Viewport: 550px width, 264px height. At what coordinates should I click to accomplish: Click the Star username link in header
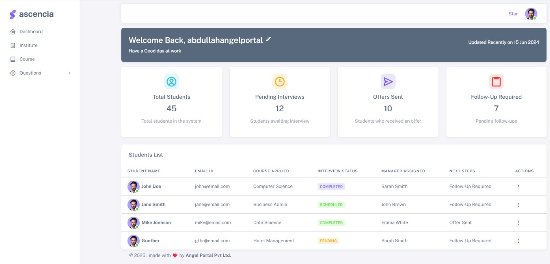click(513, 14)
